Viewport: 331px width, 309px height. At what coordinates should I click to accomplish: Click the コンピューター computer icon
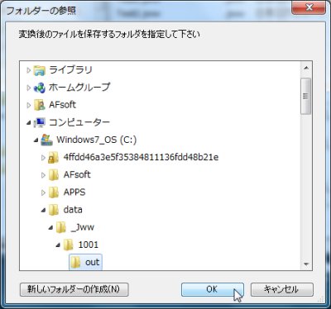coord(40,122)
